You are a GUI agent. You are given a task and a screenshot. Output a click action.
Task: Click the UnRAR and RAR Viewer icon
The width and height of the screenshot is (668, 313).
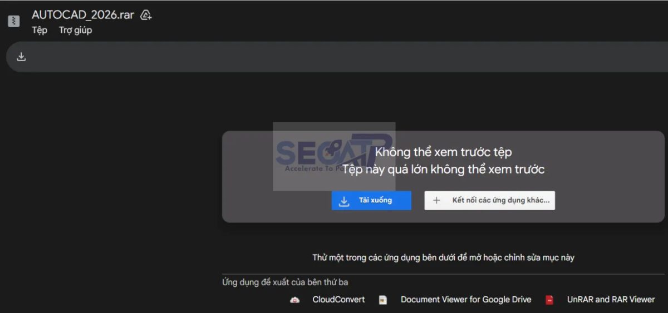coord(549,300)
